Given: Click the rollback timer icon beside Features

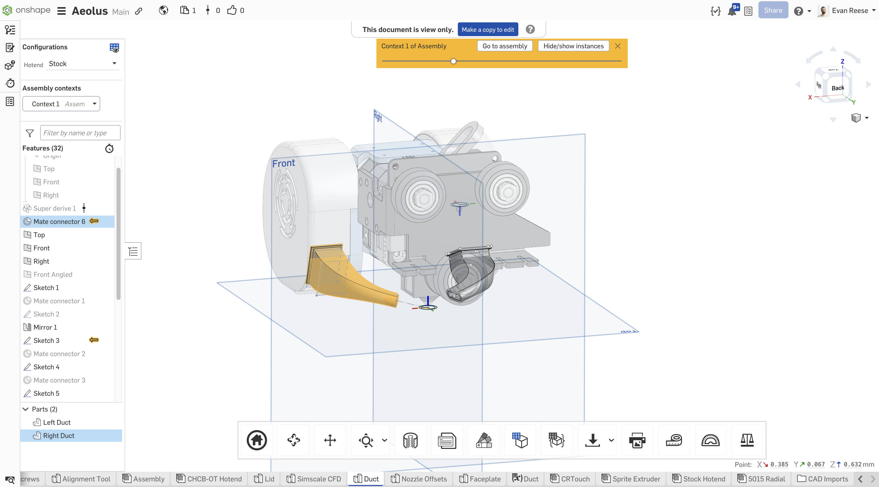Looking at the screenshot, I should (109, 148).
